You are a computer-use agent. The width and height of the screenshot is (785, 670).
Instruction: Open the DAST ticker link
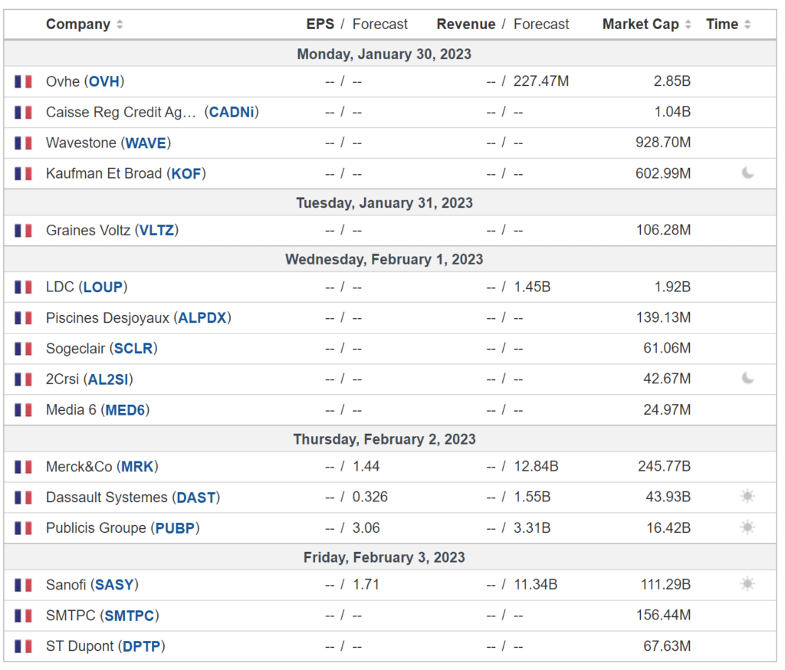pyautogui.click(x=196, y=498)
